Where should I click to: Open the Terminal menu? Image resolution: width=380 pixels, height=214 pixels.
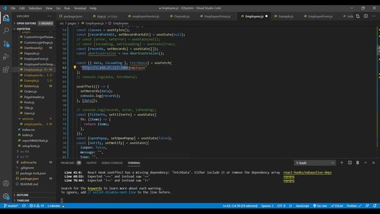80,8
